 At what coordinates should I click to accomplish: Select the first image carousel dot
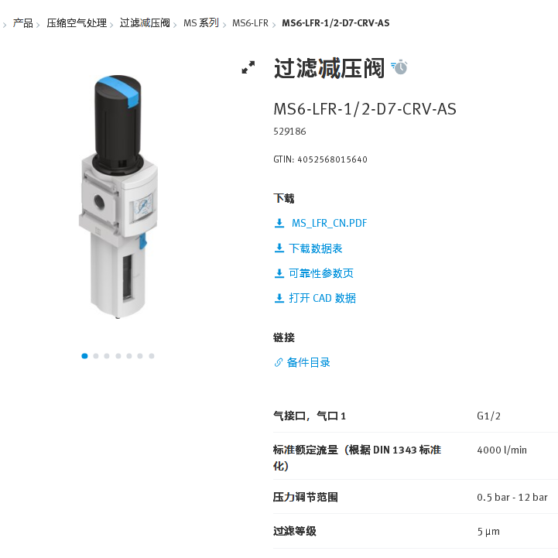point(84,356)
